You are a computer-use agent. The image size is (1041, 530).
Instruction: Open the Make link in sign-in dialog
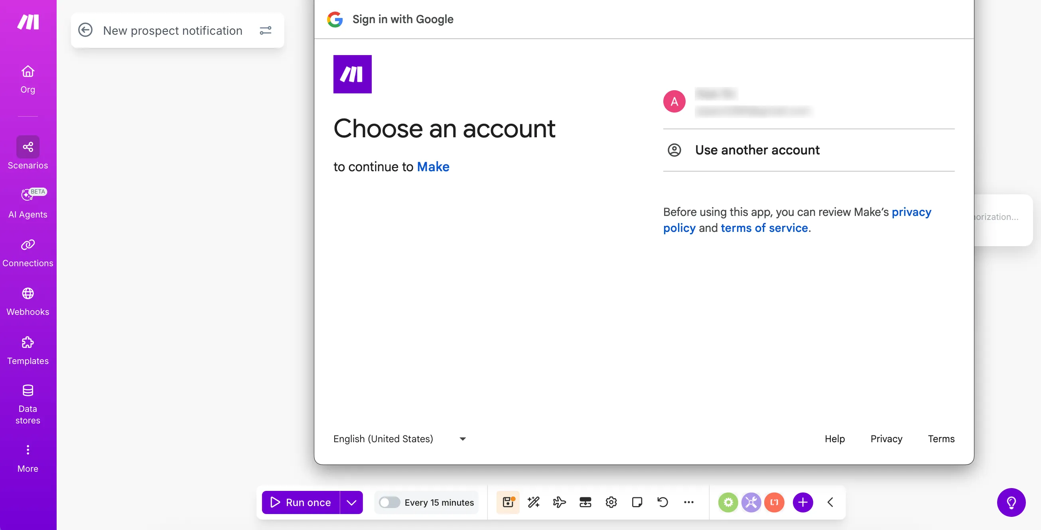[x=433, y=166]
